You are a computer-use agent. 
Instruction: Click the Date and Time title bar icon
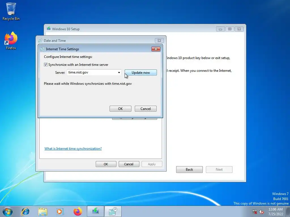point(40,41)
